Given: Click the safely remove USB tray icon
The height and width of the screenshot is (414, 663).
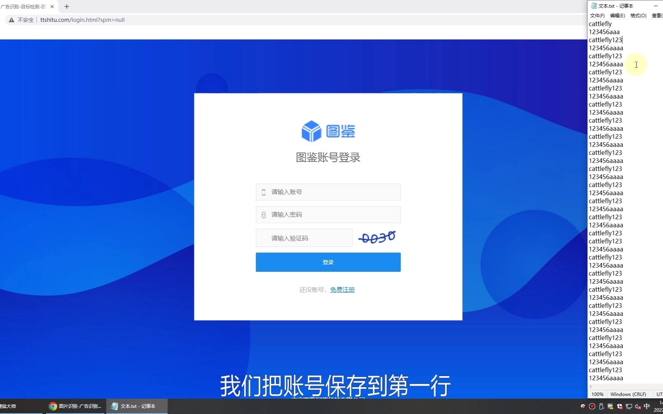Looking at the screenshot, I should pyautogui.click(x=601, y=406).
